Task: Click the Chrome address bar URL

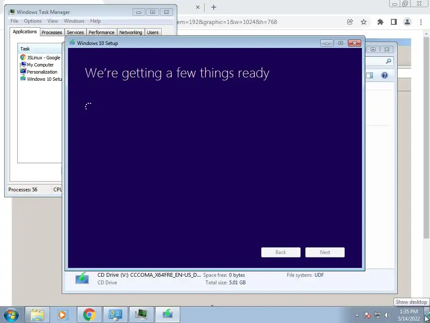Action: click(227, 22)
